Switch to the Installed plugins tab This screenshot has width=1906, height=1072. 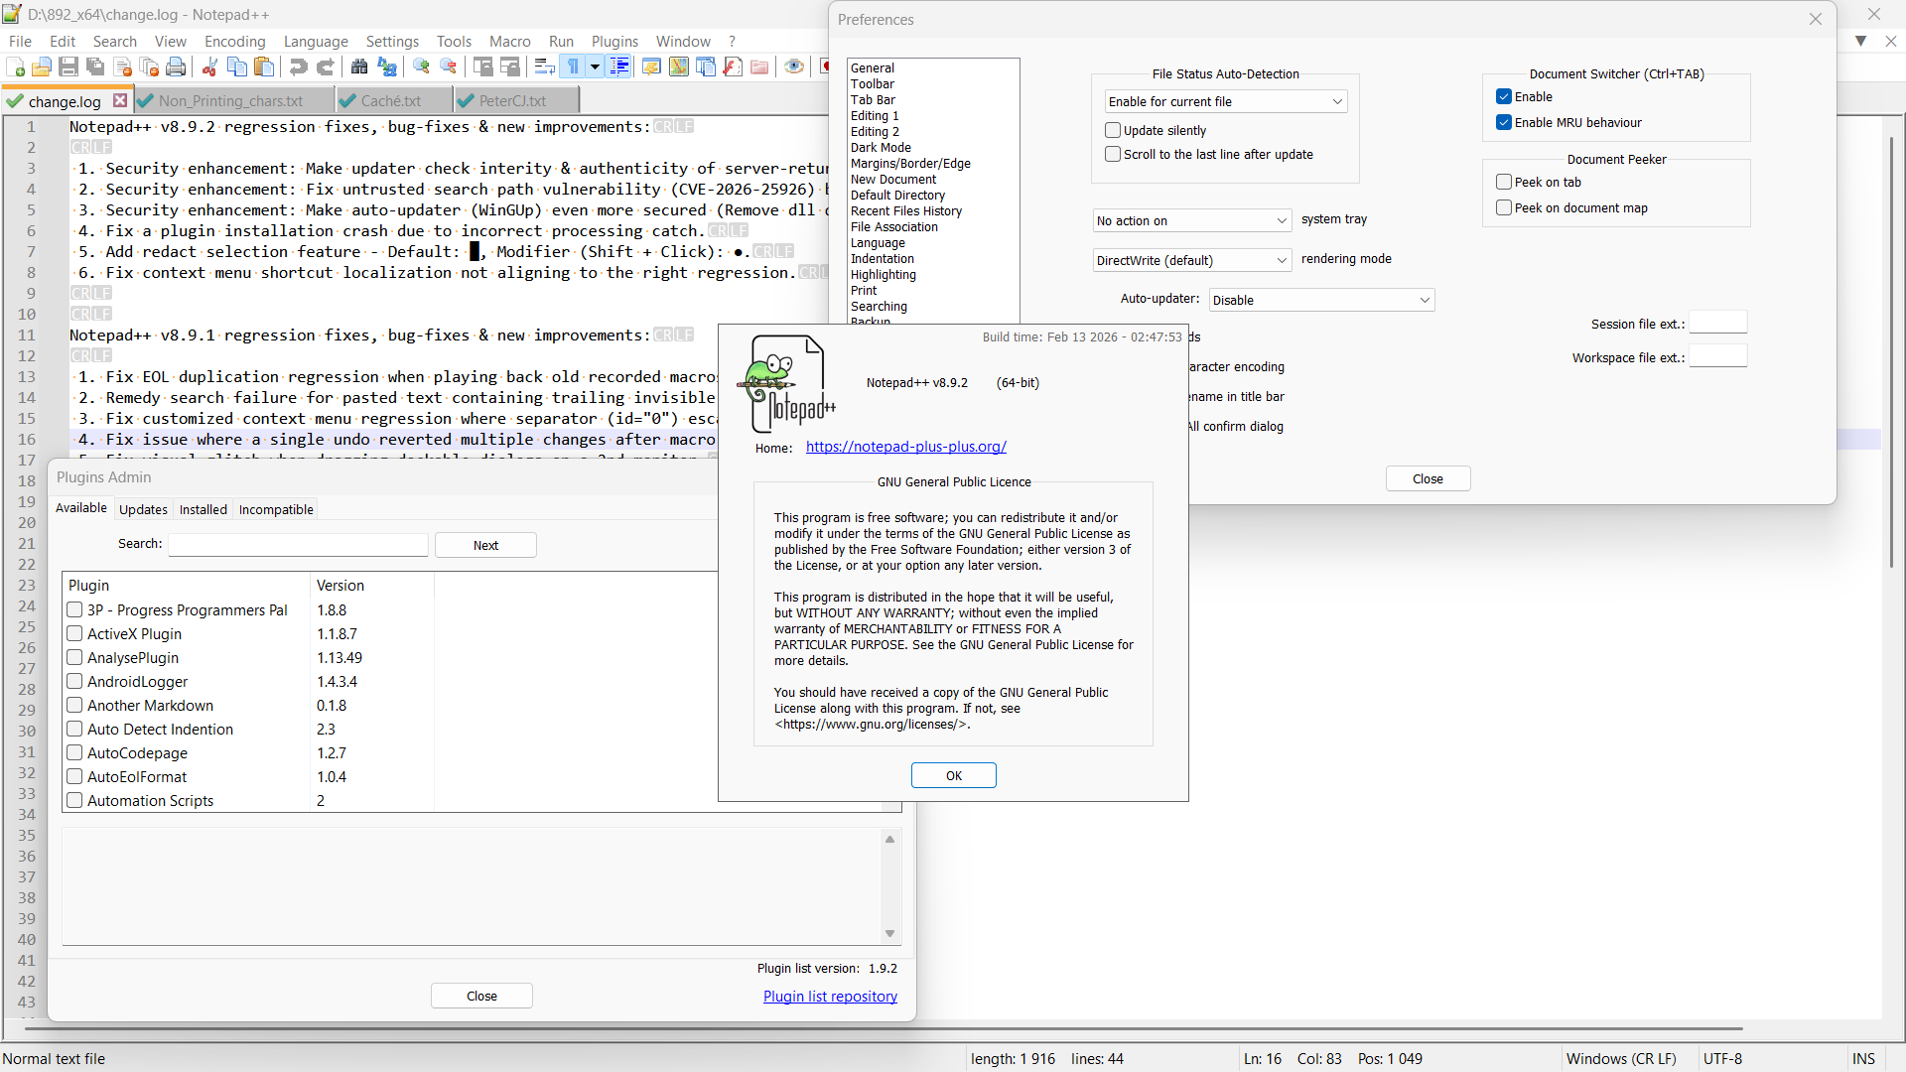(x=203, y=510)
